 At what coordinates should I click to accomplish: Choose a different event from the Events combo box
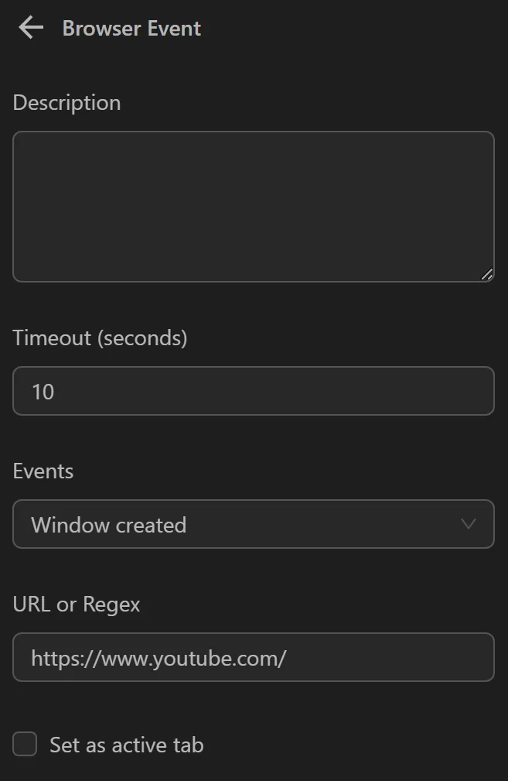coord(254,524)
